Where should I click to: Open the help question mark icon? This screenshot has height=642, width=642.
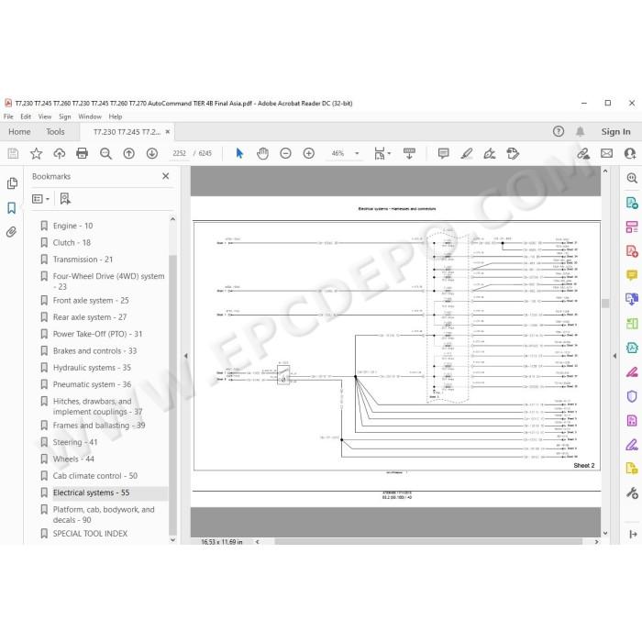click(558, 131)
